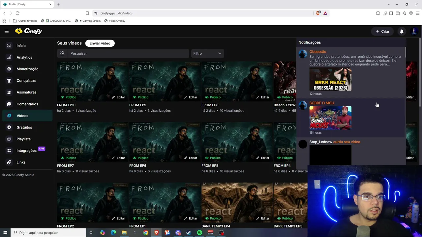
Task: Open the Brave Wallet icon
Action: tap(398, 13)
